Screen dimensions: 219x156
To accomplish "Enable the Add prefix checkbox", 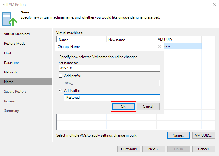I will point(60,76).
